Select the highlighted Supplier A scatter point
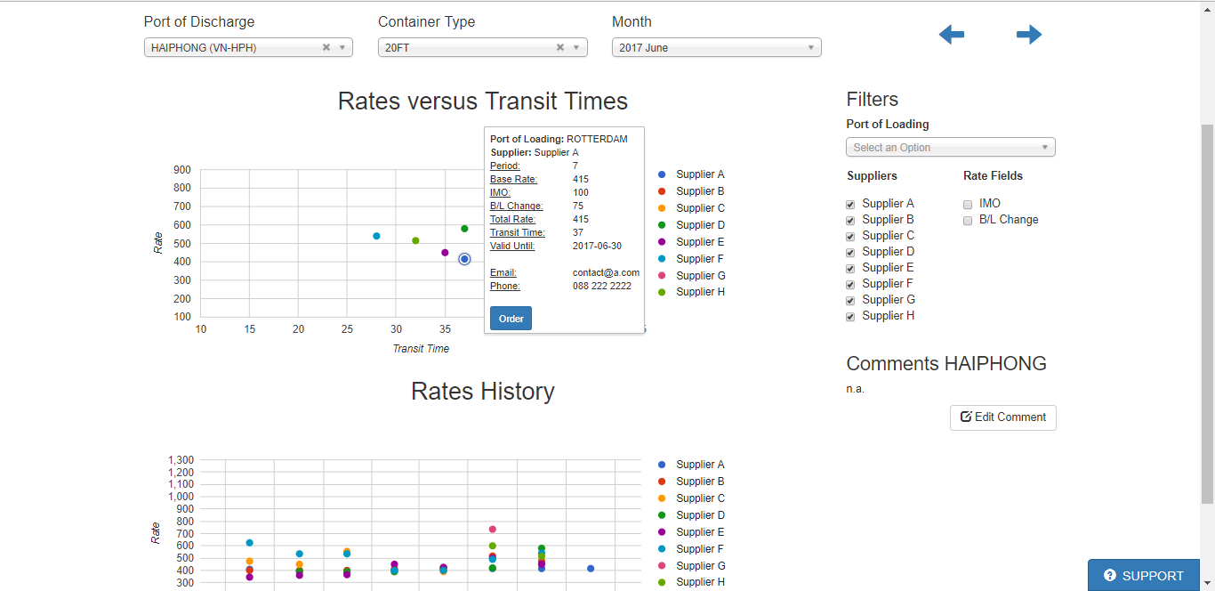 (464, 259)
